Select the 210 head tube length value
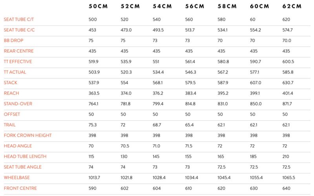This screenshot has width=314, height=196. (x=286, y=156)
